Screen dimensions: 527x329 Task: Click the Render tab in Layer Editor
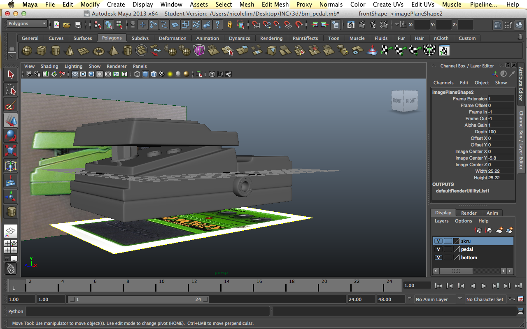tap(469, 213)
